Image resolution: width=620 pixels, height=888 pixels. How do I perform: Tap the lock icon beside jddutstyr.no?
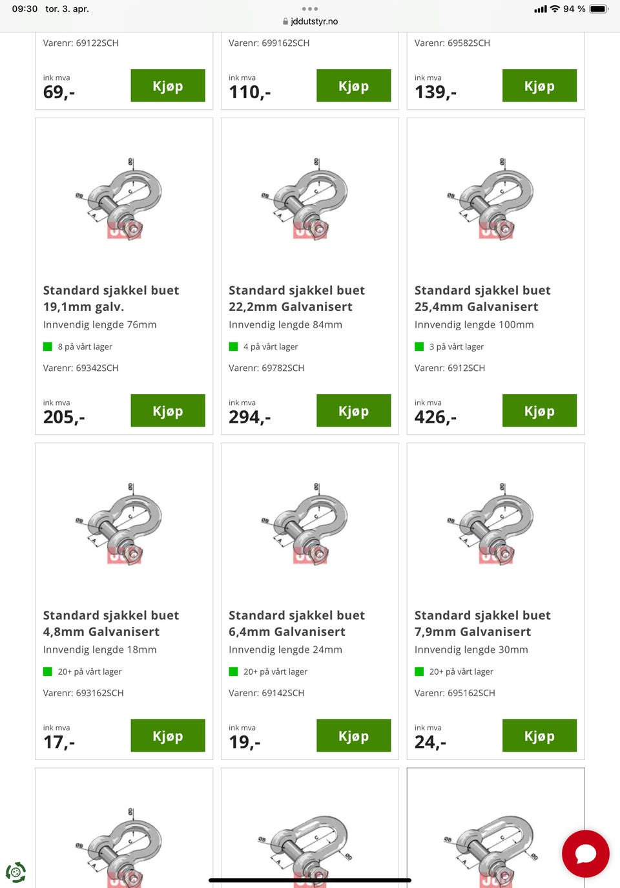coord(285,21)
